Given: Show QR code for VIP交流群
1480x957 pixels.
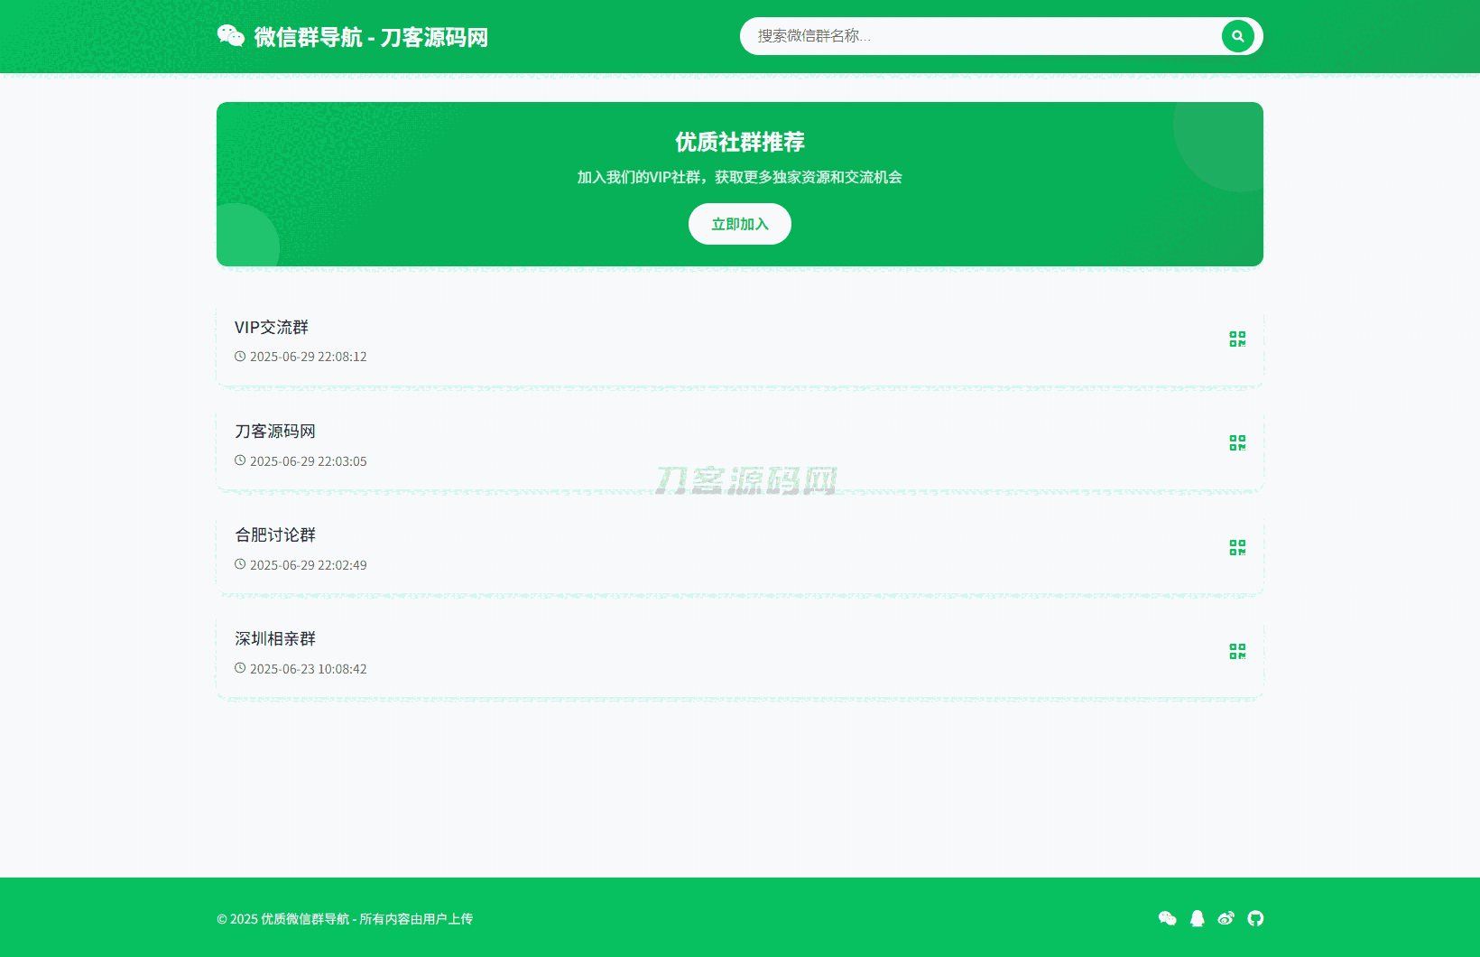Looking at the screenshot, I should click(1237, 339).
